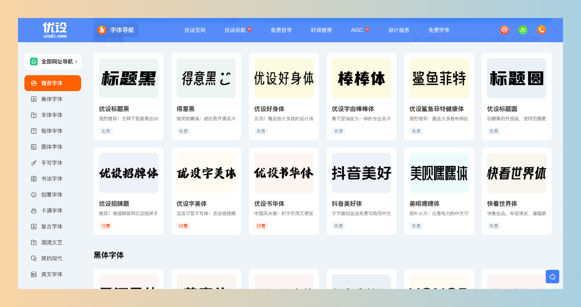Open the 标题黑 font preview thumbnail

point(129,78)
